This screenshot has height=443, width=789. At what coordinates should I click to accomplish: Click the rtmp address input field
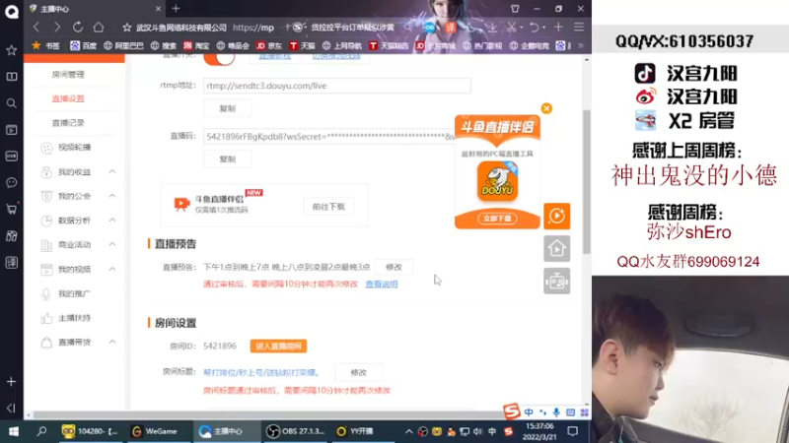(x=336, y=86)
